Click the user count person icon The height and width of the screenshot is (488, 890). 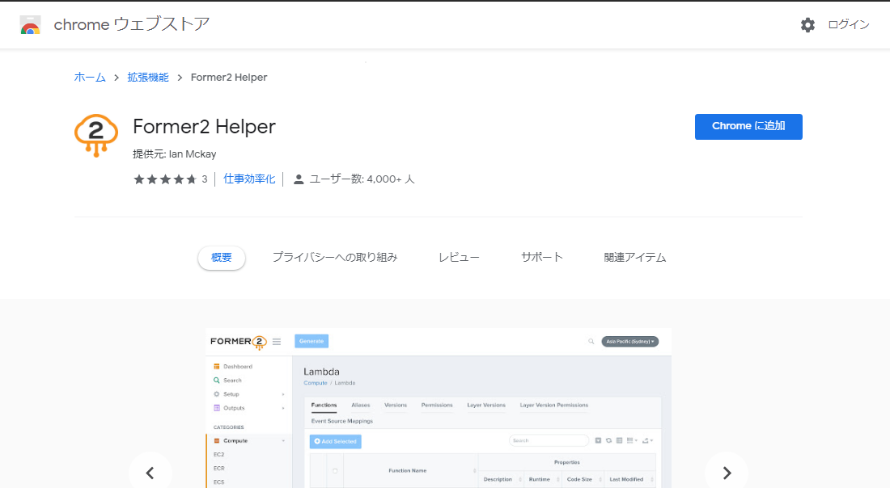click(x=299, y=179)
